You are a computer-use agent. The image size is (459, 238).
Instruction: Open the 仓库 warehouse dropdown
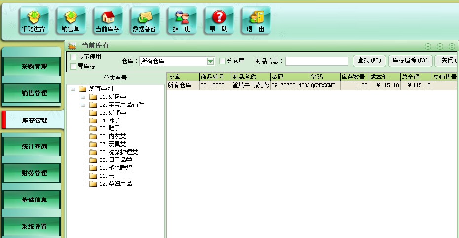[211, 61]
